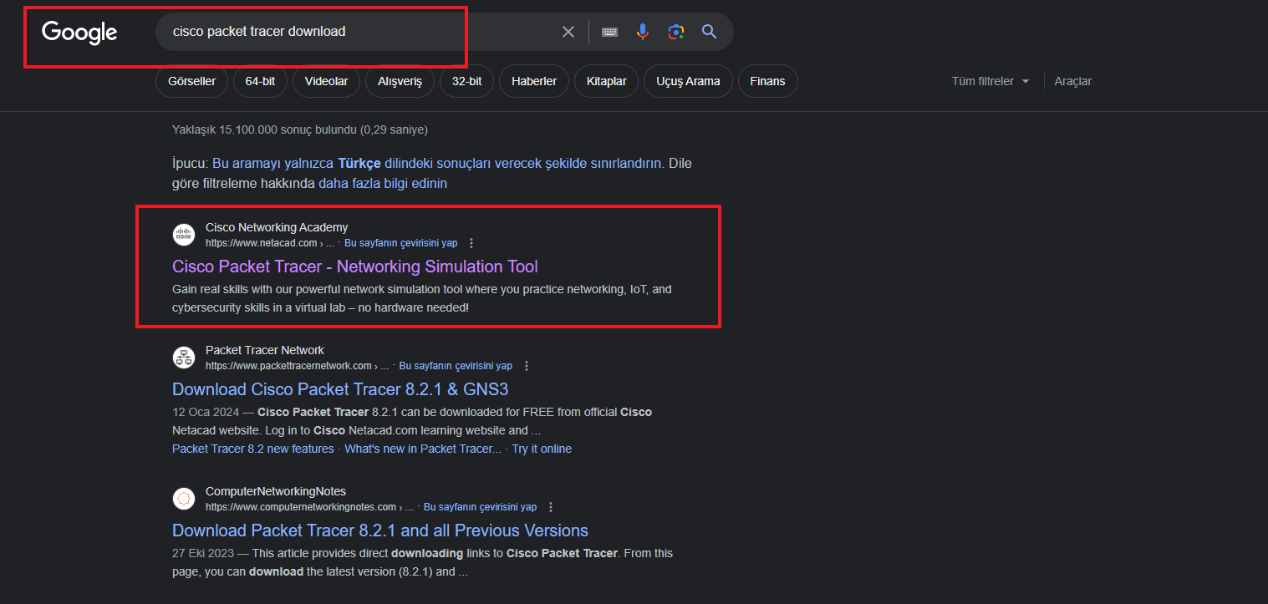Select the Alışveriş filter chip
The height and width of the screenshot is (604, 1268).
[x=400, y=81]
